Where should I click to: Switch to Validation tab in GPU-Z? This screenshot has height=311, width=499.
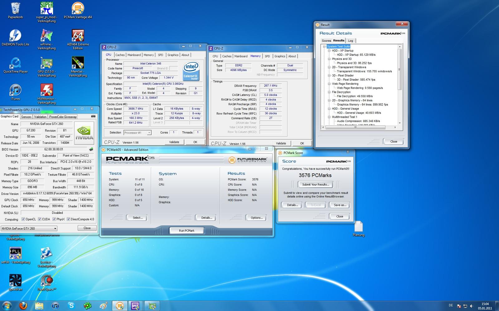point(40,117)
